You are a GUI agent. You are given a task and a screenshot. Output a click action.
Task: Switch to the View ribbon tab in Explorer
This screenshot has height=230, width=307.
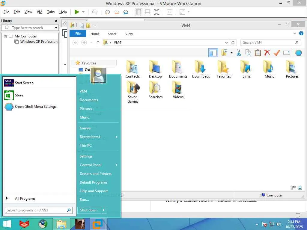[129, 34]
